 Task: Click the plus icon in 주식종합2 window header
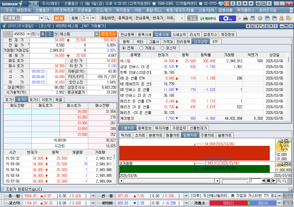[x=248, y=26]
